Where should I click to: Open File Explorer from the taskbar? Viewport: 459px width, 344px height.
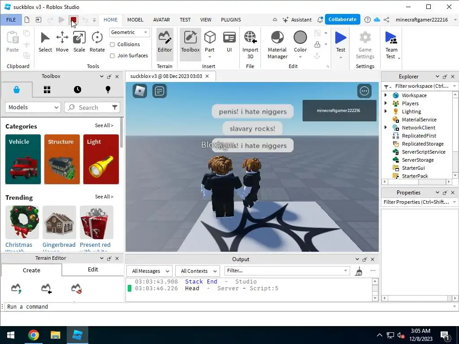(x=55, y=335)
